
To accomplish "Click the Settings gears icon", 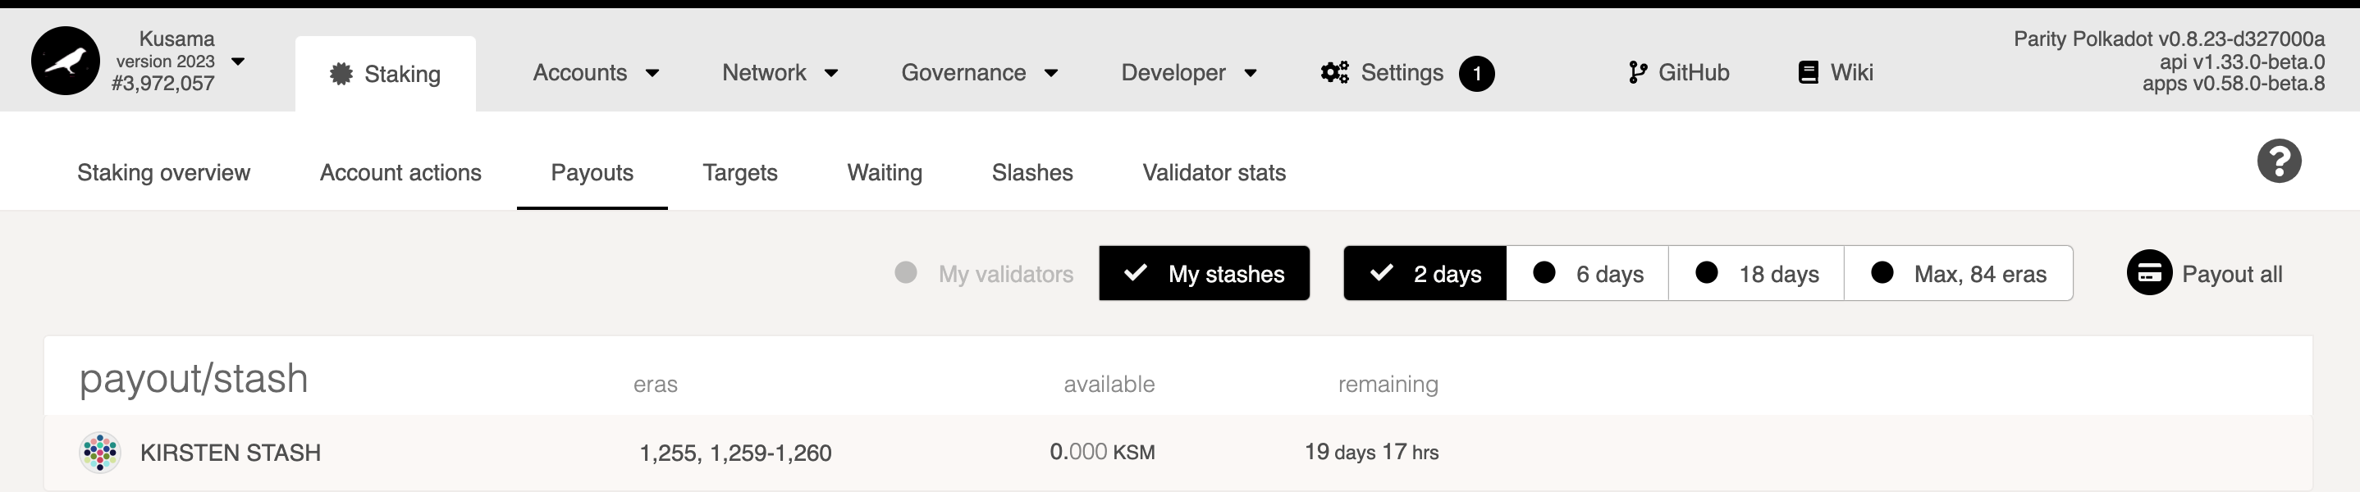I will pos(1334,72).
